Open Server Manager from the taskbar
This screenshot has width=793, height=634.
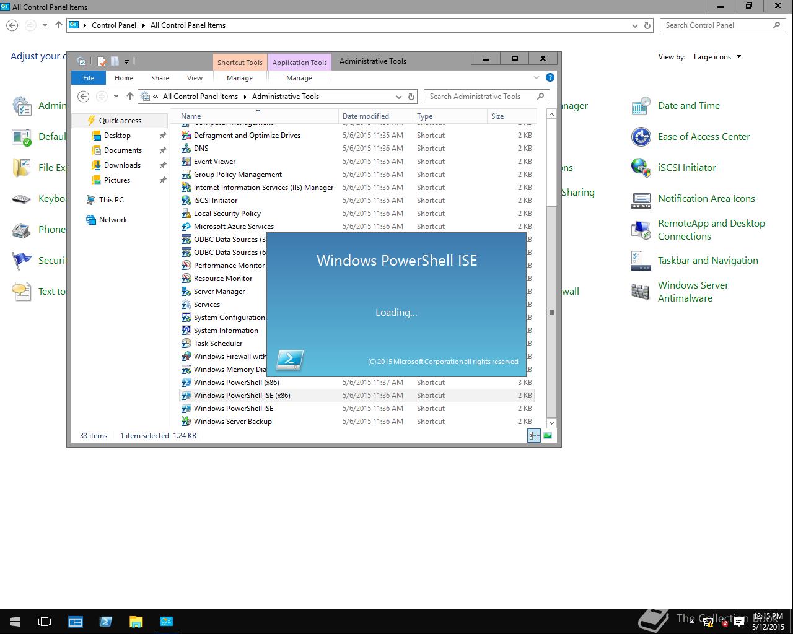[76, 622]
